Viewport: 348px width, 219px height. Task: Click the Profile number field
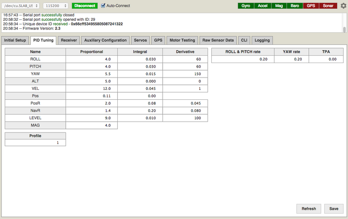click(x=35, y=143)
